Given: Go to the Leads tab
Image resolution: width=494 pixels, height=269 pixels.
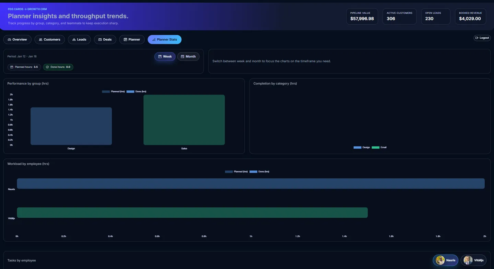Looking at the screenshot, I should [79, 39].
